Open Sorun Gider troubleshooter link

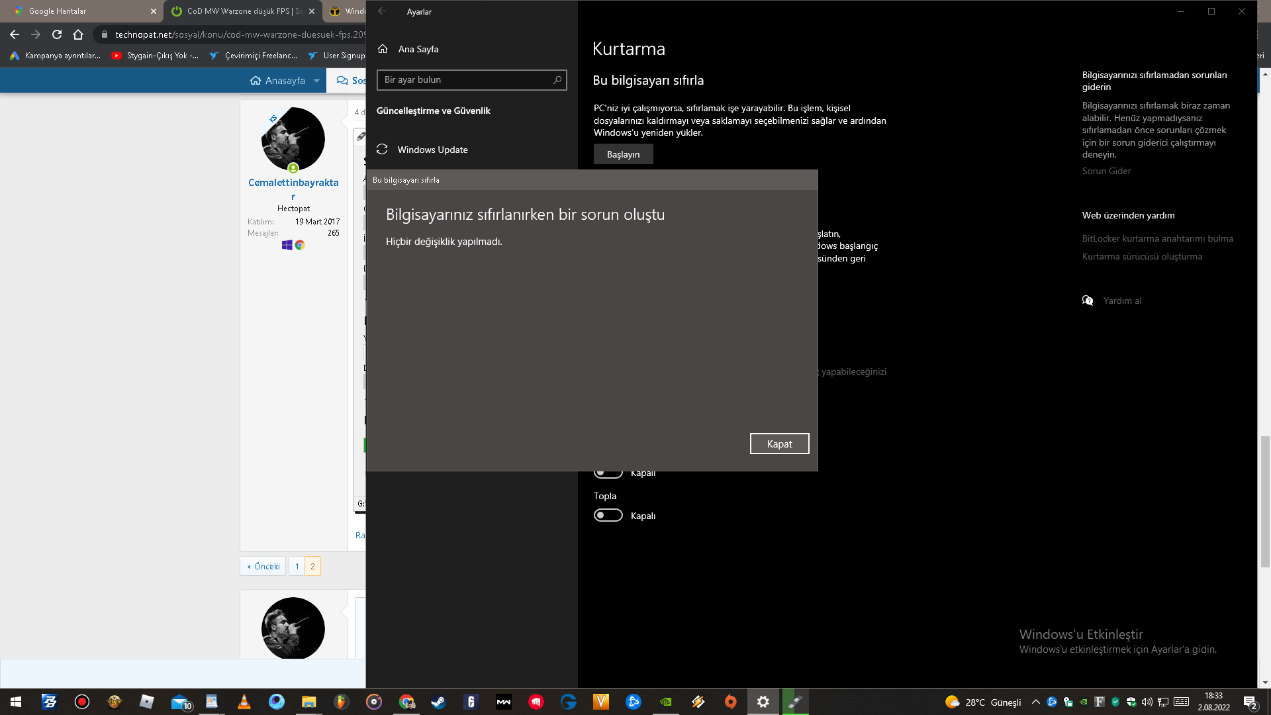click(x=1106, y=171)
